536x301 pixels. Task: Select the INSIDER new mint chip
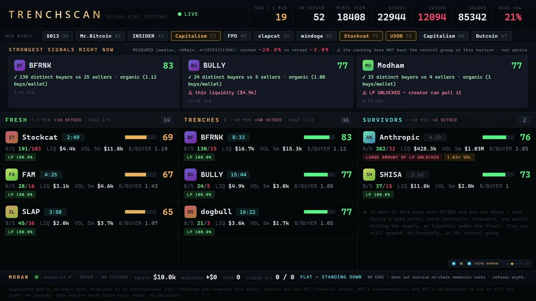pos(148,36)
